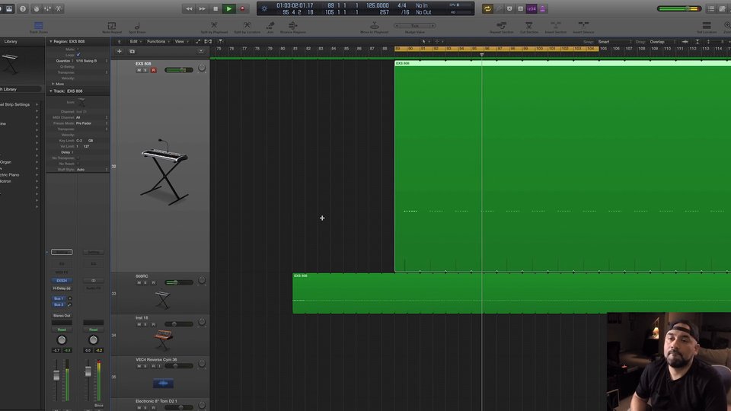Click the H-Delay effect slot
731x411 pixels.
(x=62, y=288)
